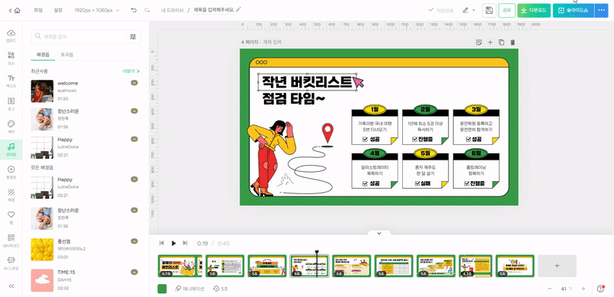The width and height of the screenshot is (614, 297).
Task: Open the 동영상 video panel
Action: 11,172
